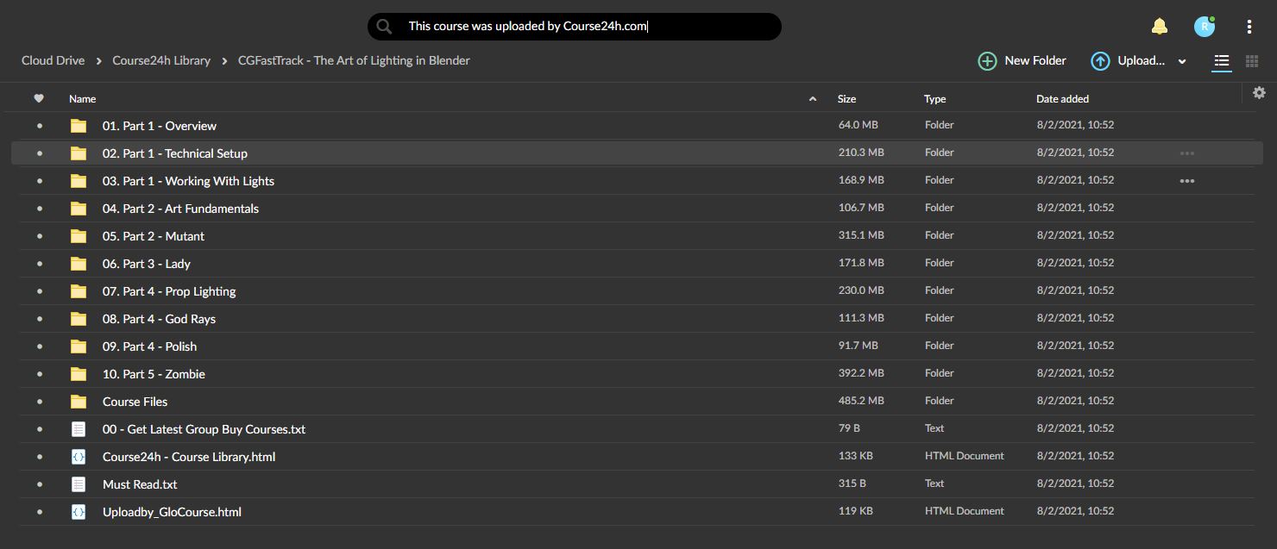Sort by Type column
Screen dimensions: 1277x549
935,99
